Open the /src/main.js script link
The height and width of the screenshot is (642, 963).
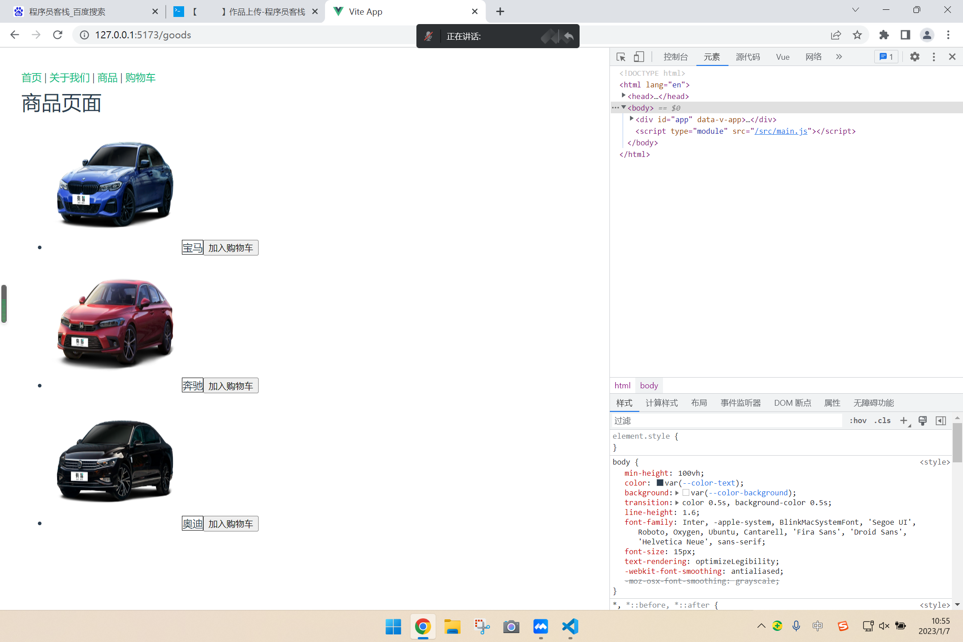coord(781,131)
